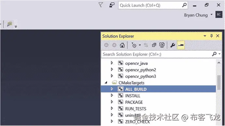Viewport: 225px width, 126px height.
Task: Click the Home icon in Solution Explorer
Action: click(122, 45)
